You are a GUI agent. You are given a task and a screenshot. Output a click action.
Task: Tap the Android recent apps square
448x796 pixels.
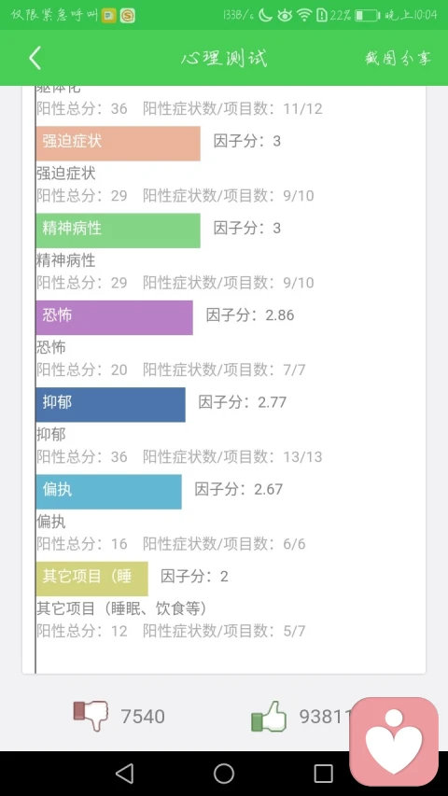323,774
